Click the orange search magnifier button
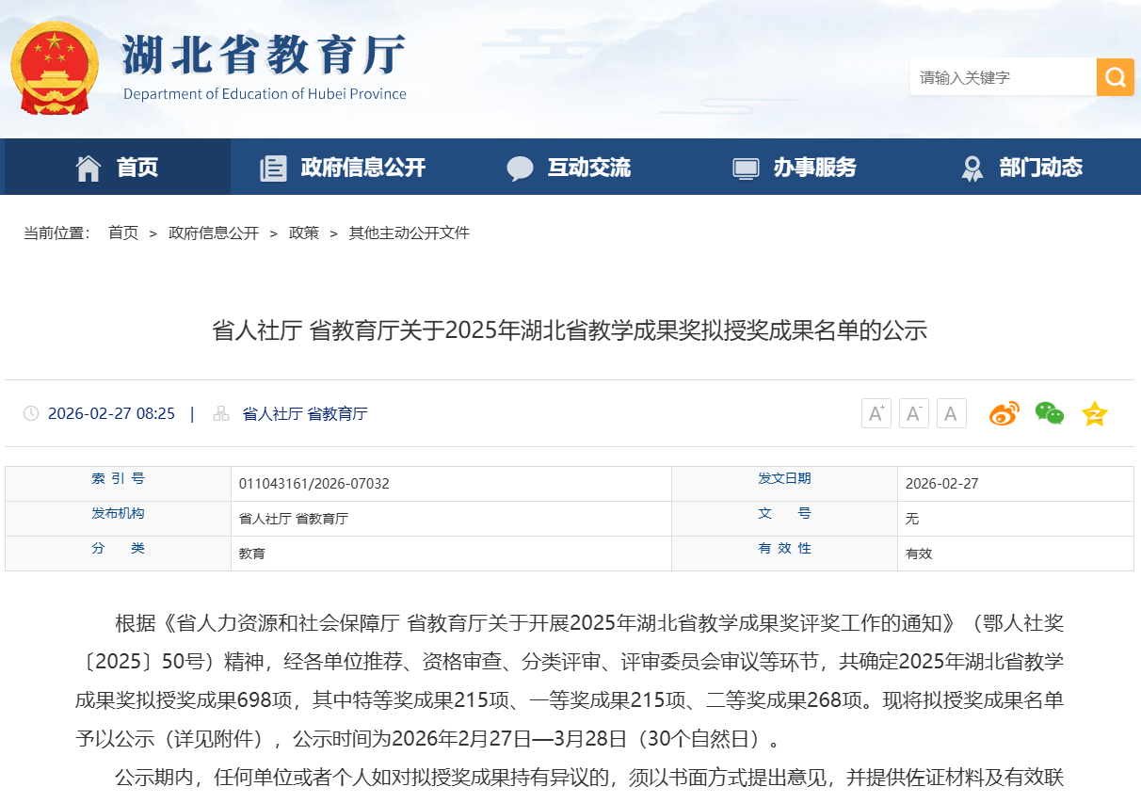The image size is (1141, 803). tap(1116, 77)
